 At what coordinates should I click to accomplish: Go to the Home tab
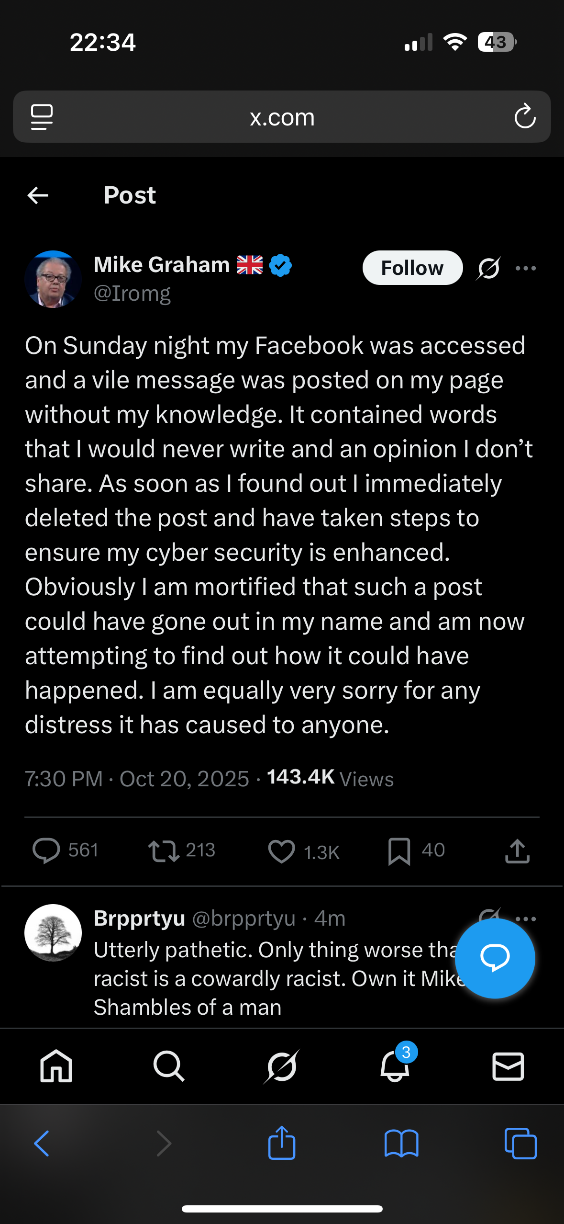pos(56,1066)
